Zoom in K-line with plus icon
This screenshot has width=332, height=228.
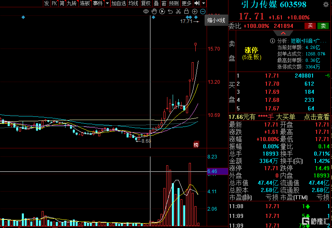point(195,11)
